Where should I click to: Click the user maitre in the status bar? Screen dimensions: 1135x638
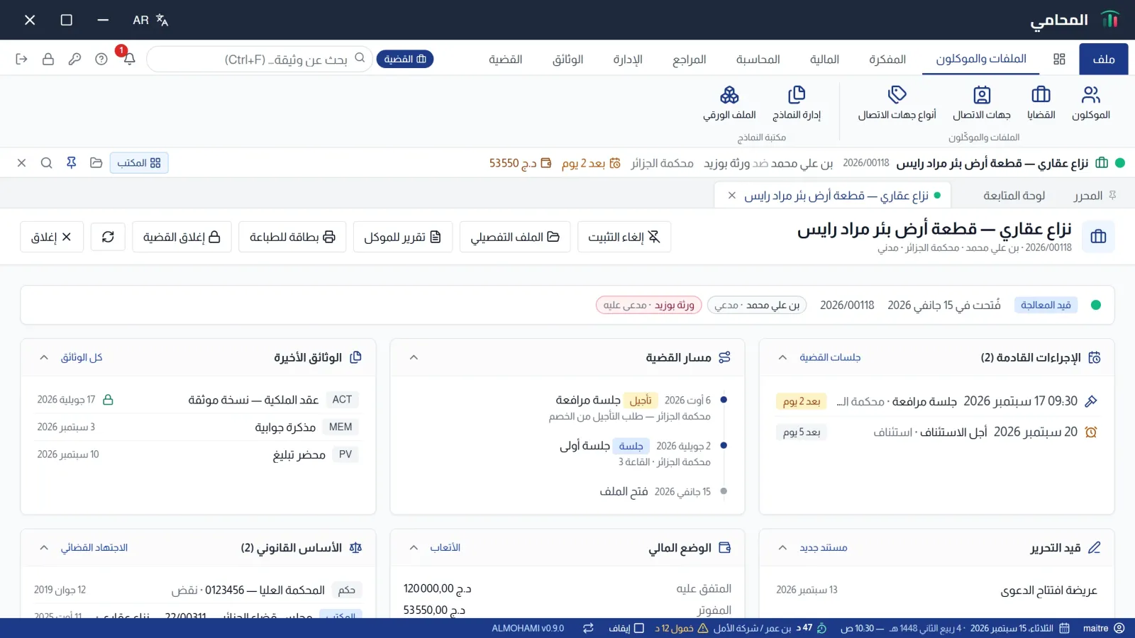click(x=1104, y=628)
